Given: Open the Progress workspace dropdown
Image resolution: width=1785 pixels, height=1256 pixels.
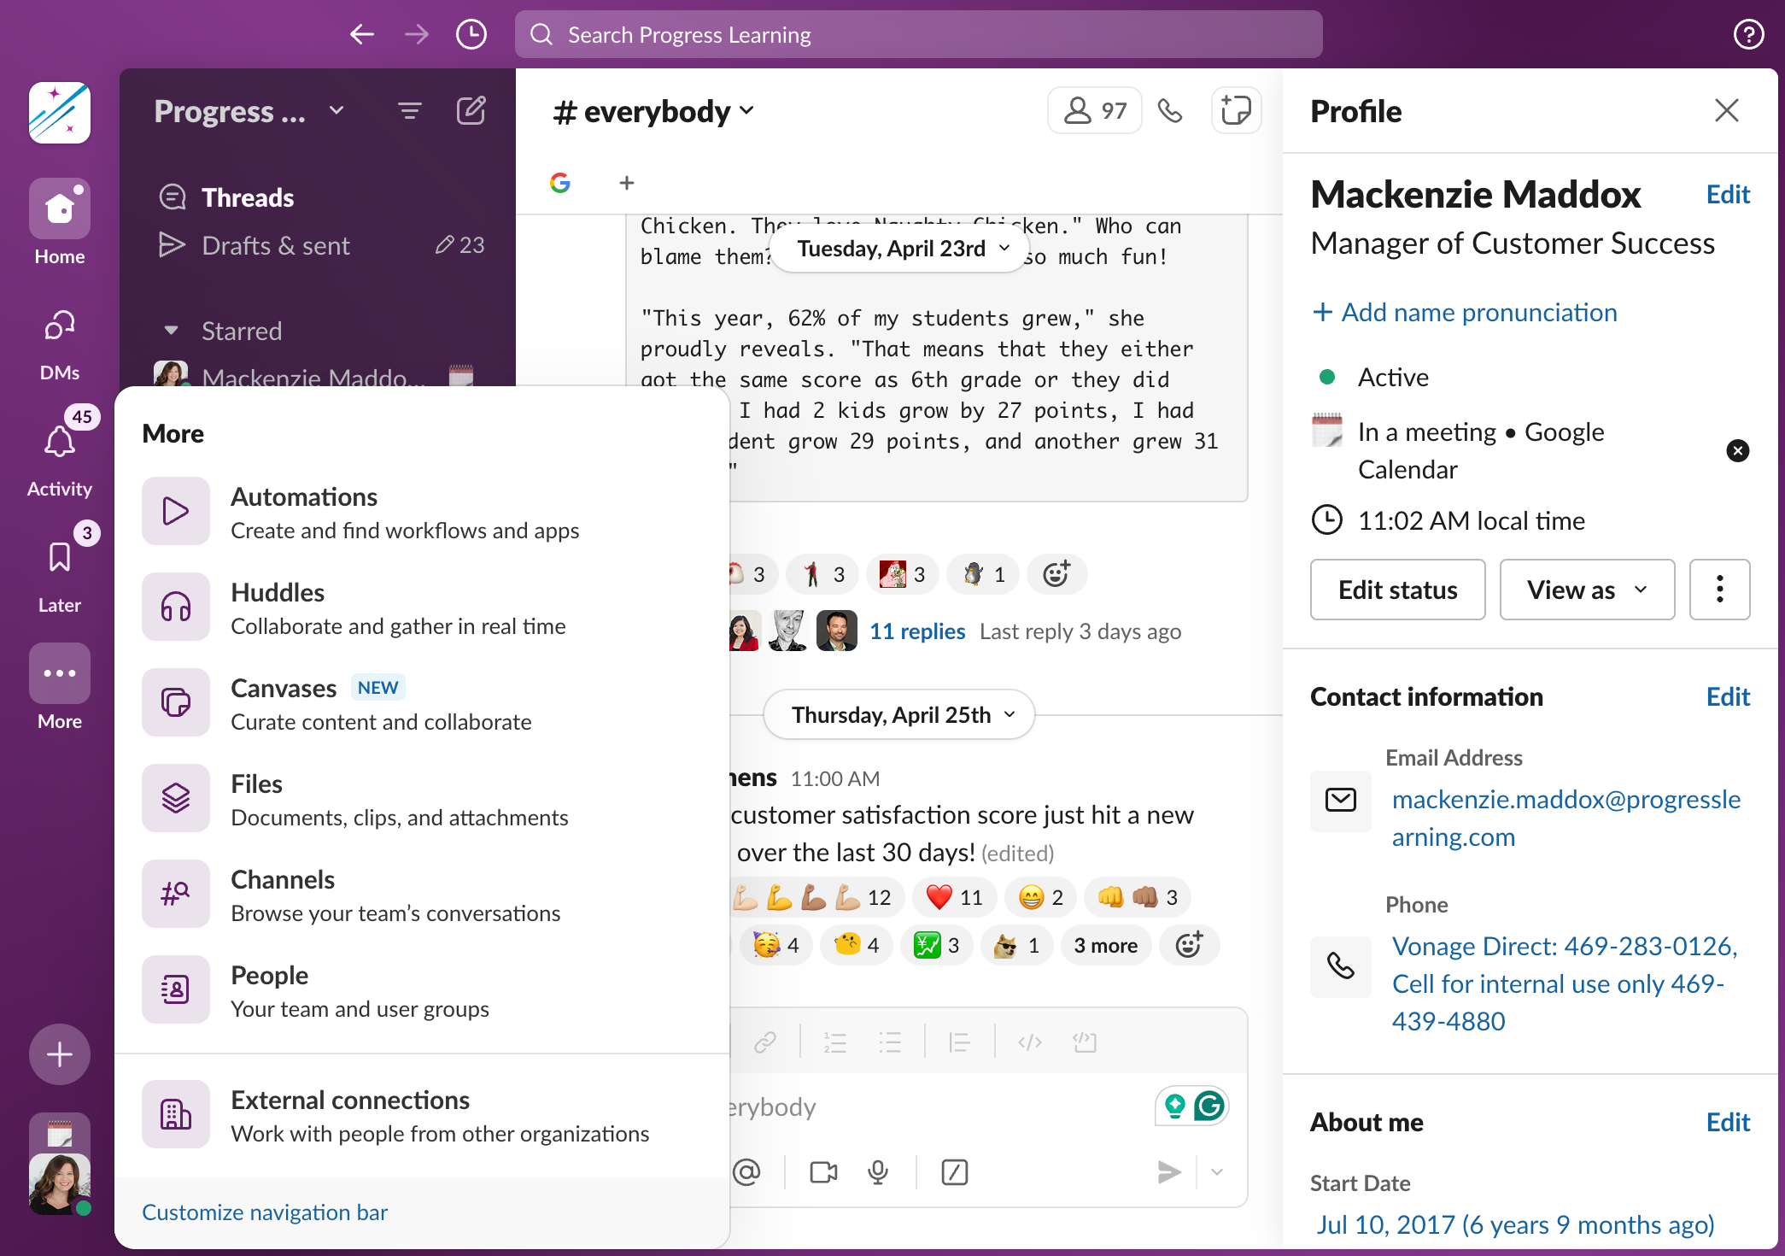Looking at the screenshot, I should coord(249,111).
